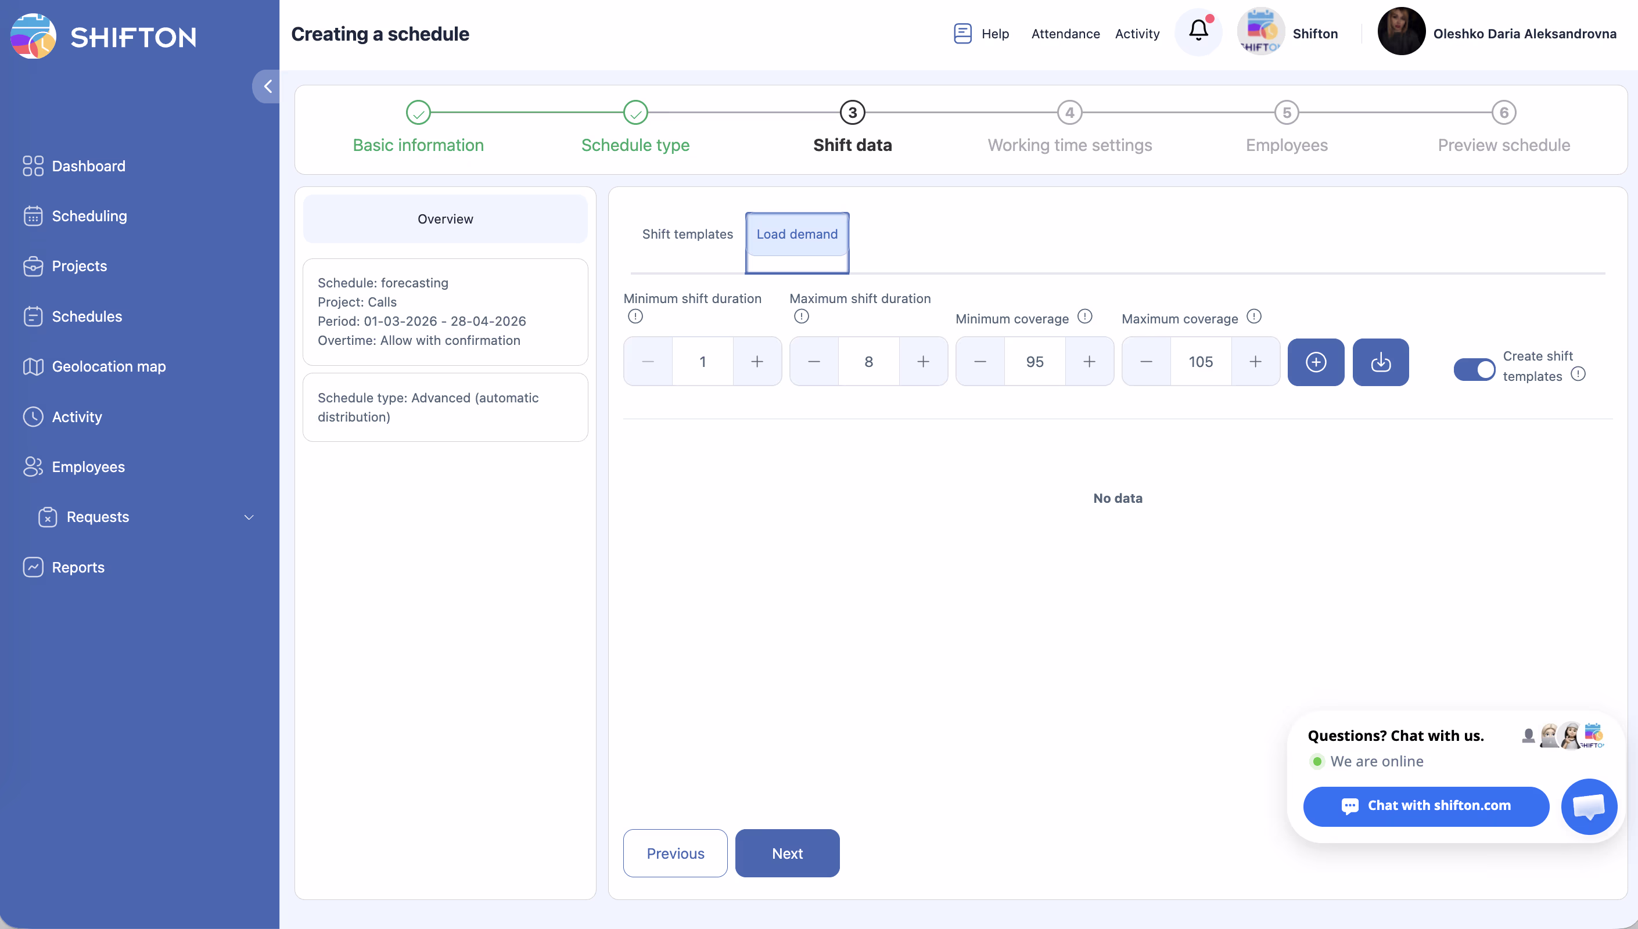Open the Help documentation icon
This screenshot has width=1638, height=929.
coord(962,33)
